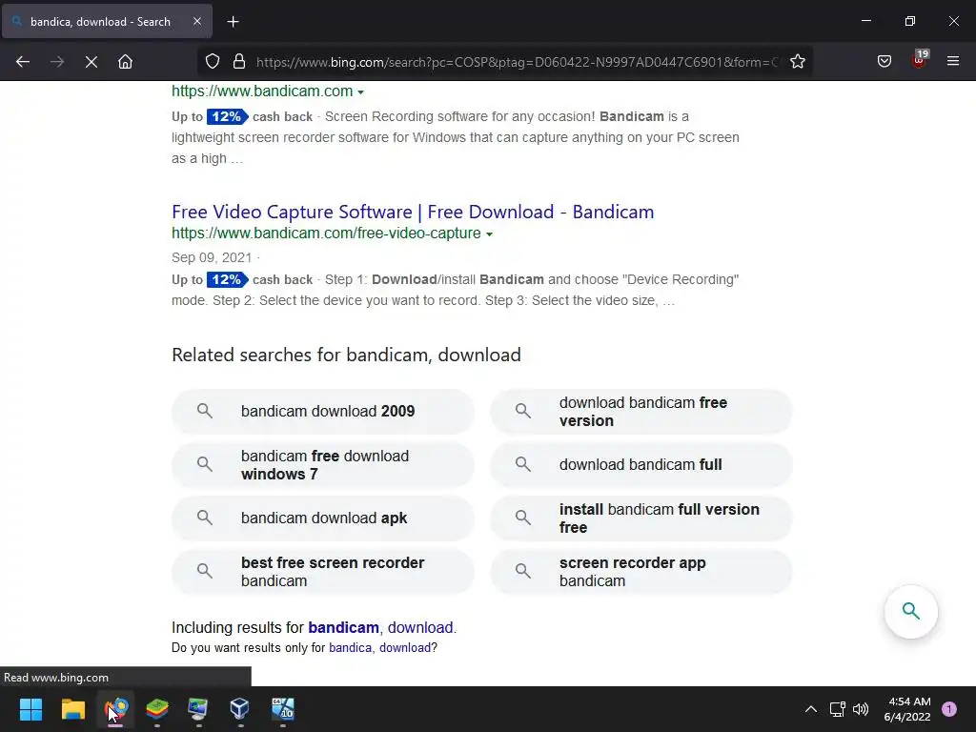Switch to Firefox on the taskbar
Image resolution: width=976 pixels, height=732 pixels.
click(x=115, y=709)
